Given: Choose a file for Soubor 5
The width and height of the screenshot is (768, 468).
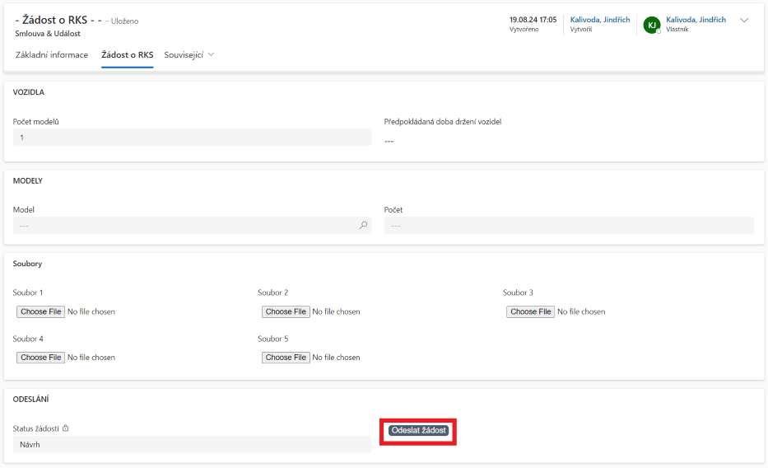Looking at the screenshot, I should pos(286,358).
